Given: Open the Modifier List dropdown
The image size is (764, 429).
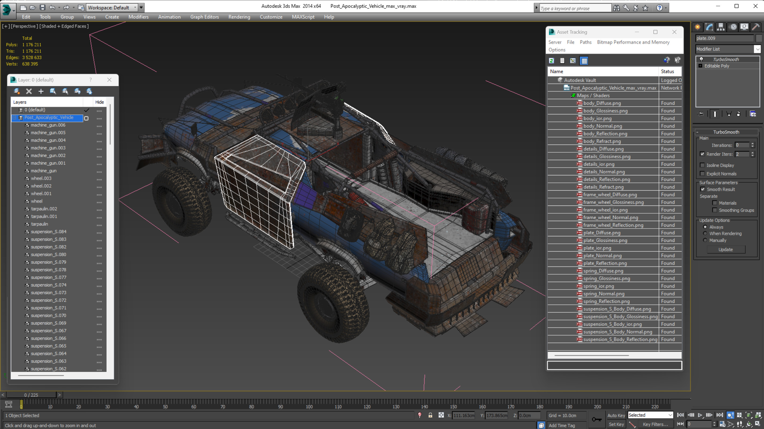Looking at the screenshot, I should tap(728, 49).
